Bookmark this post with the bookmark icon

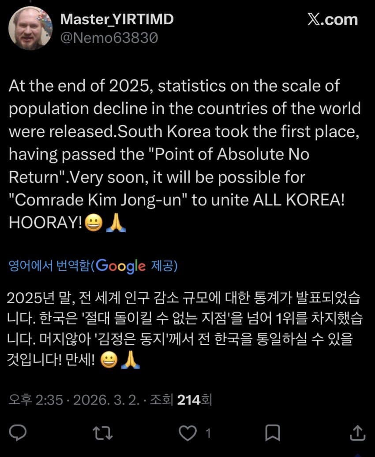tap(273, 433)
